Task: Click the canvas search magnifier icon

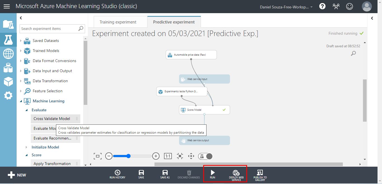Action: (x=353, y=53)
